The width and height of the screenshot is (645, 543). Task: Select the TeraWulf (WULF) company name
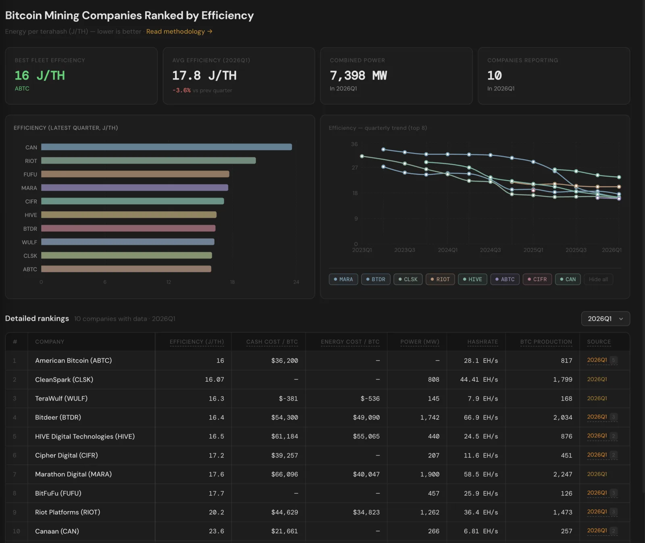point(61,399)
